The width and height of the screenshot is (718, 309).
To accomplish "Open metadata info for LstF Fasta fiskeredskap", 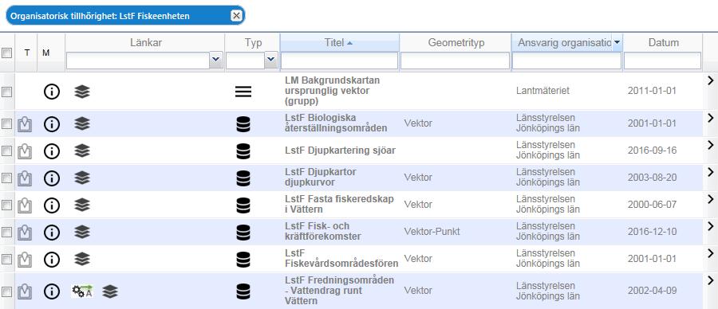I will (x=52, y=205).
